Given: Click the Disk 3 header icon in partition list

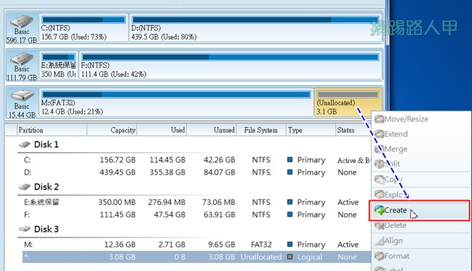Looking at the screenshot, I should tap(25, 229).
